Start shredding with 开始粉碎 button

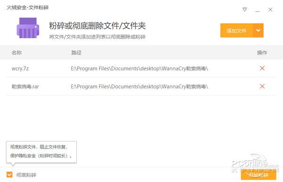258,175
